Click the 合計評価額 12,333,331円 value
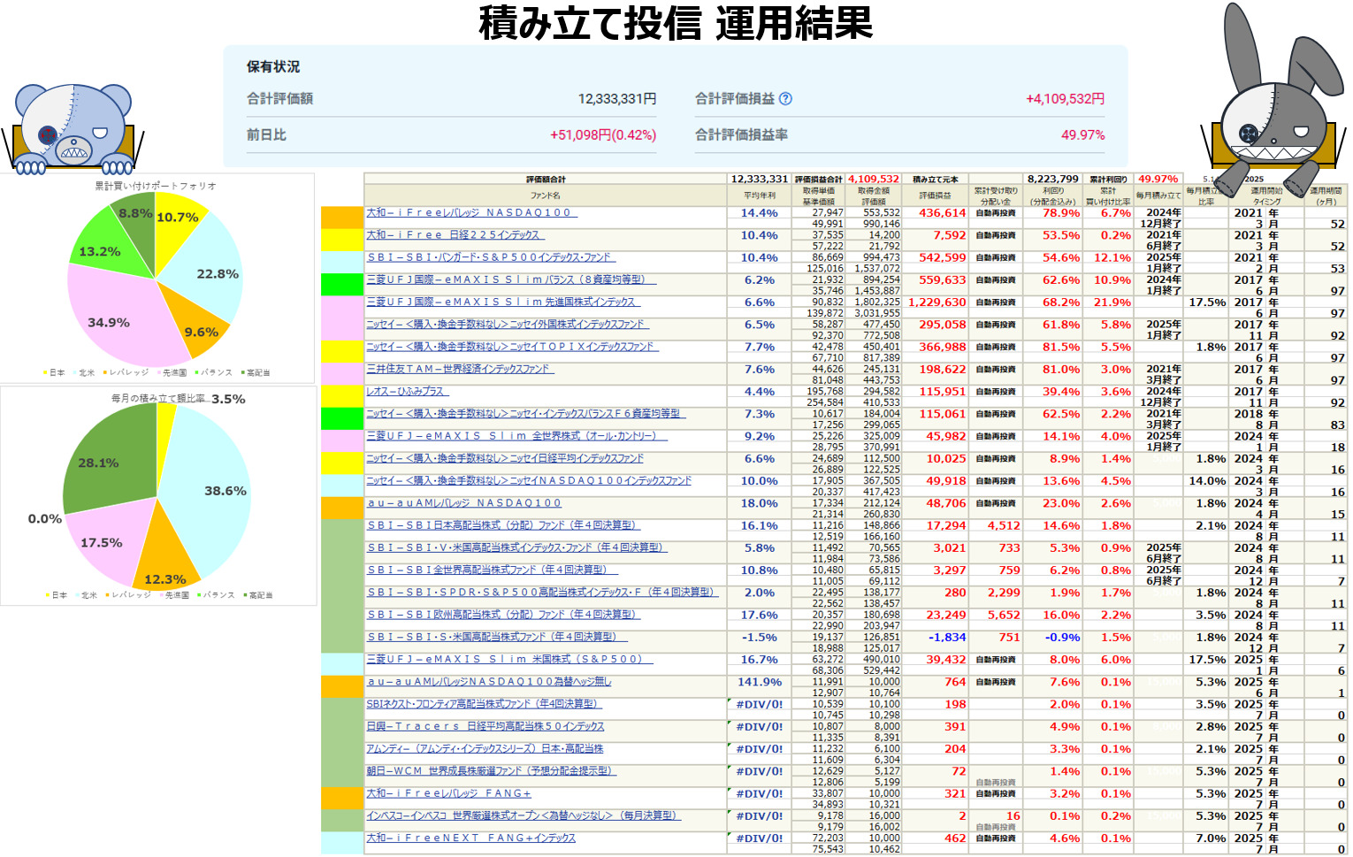Screen dimensions: 1353x857 point(617,99)
